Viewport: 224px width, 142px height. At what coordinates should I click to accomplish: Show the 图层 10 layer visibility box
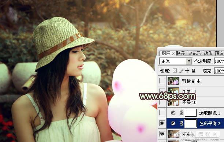162,102
